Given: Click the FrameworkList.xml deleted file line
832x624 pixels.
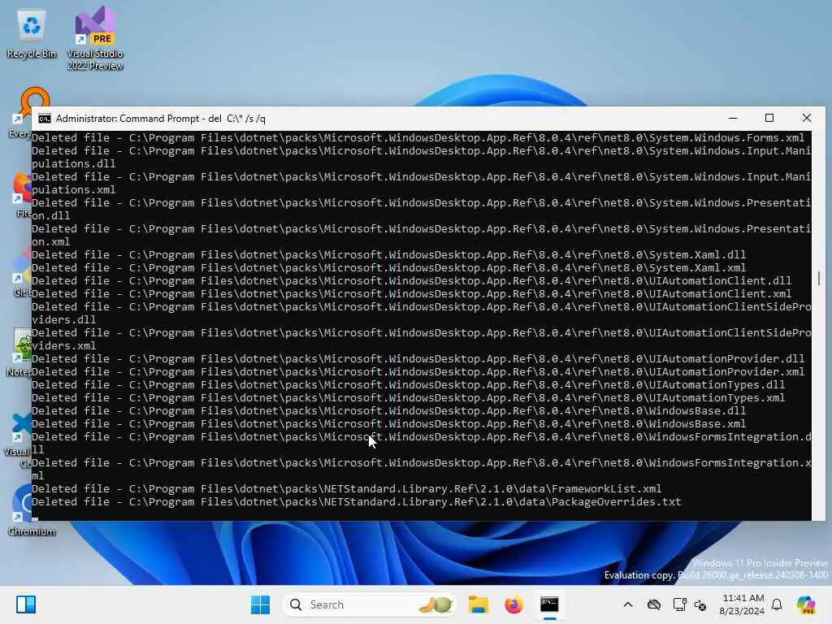Looking at the screenshot, I should [x=346, y=488].
